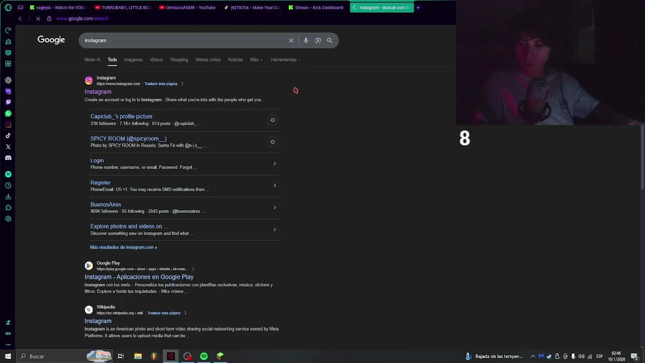The image size is (645, 363).
Task: Switch to Stream - Kick Dashboard tab
Action: (316, 8)
